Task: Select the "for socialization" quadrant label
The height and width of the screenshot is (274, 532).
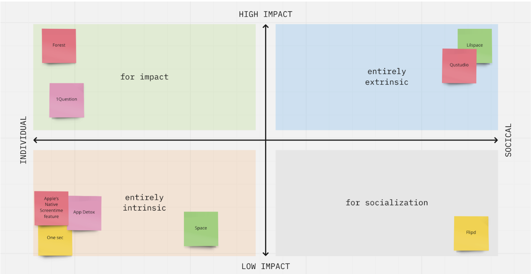Action: 387,203
